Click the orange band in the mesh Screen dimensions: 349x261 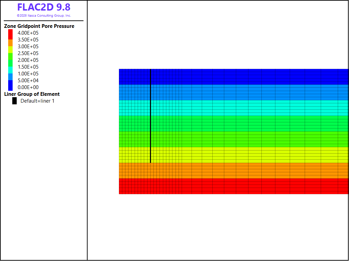(x=234, y=171)
